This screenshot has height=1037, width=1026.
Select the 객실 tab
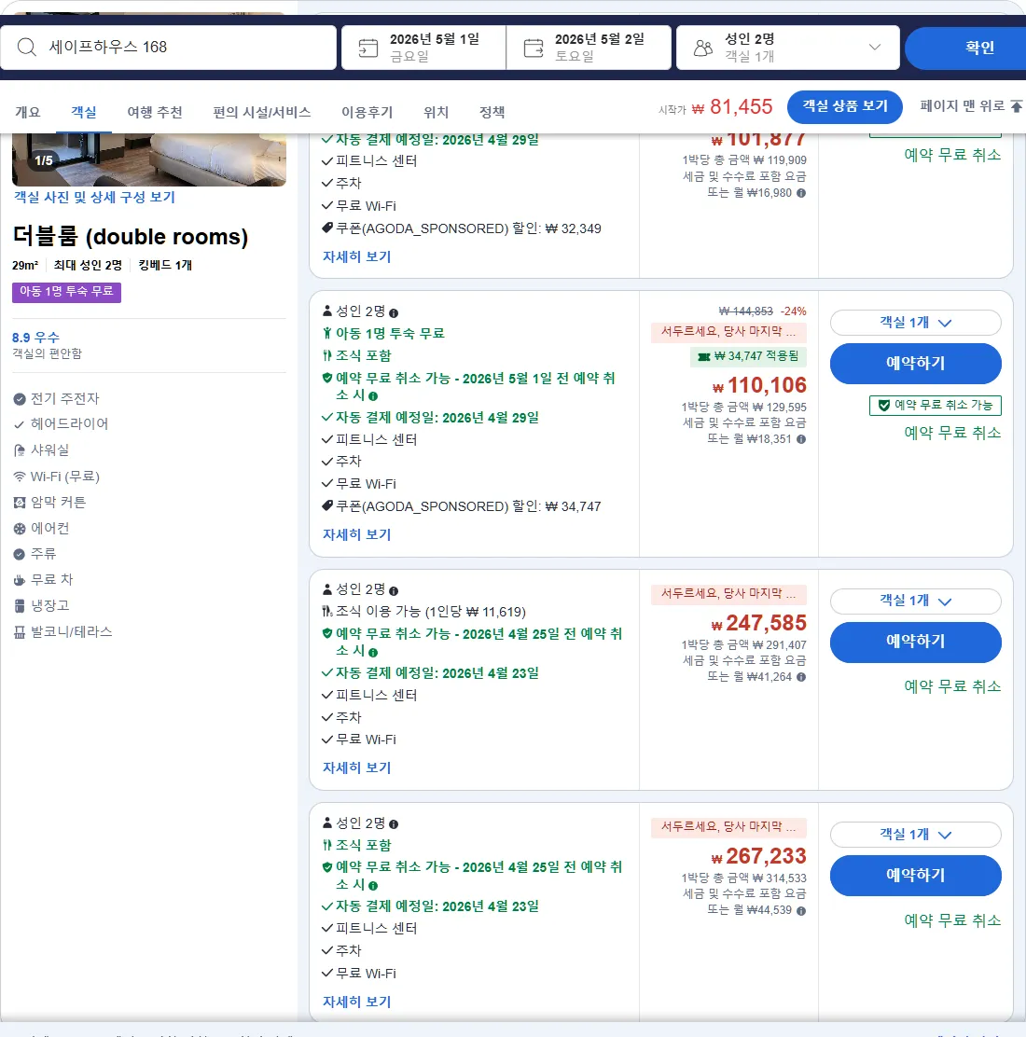tap(83, 113)
